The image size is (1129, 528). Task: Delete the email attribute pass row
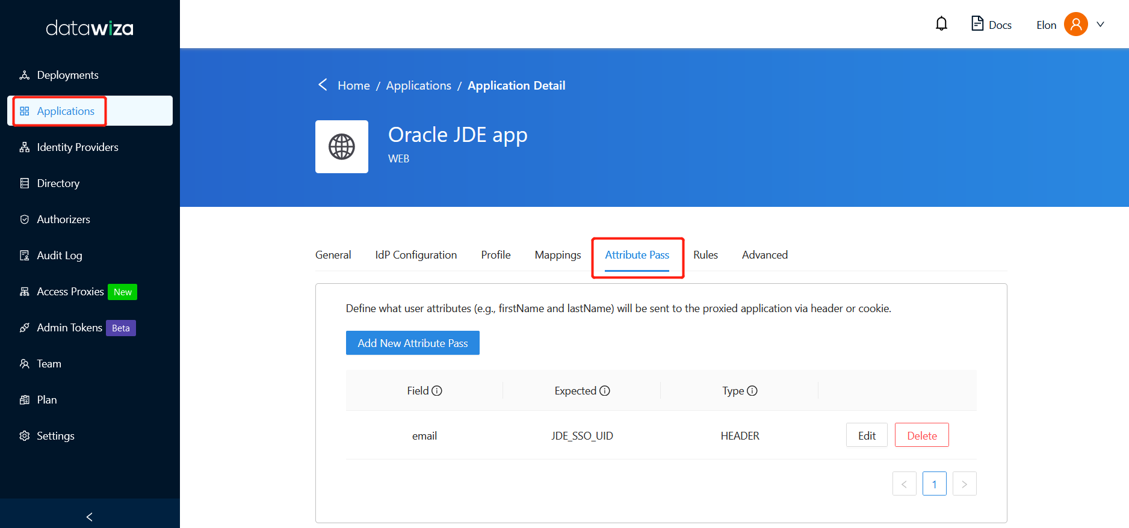[922, 435]
